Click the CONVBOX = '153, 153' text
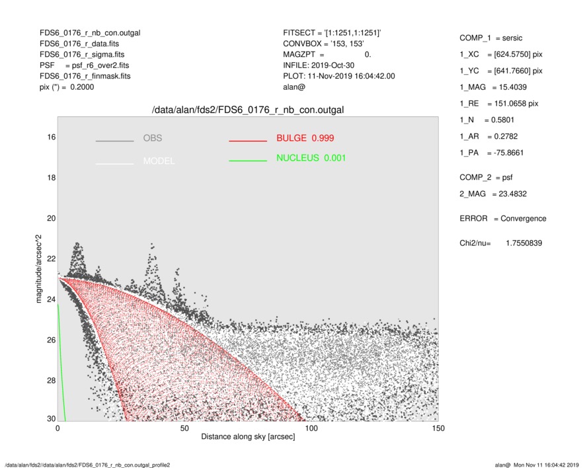Image resolution: width=585 pixels, height=468 pixels. point(323,44)
